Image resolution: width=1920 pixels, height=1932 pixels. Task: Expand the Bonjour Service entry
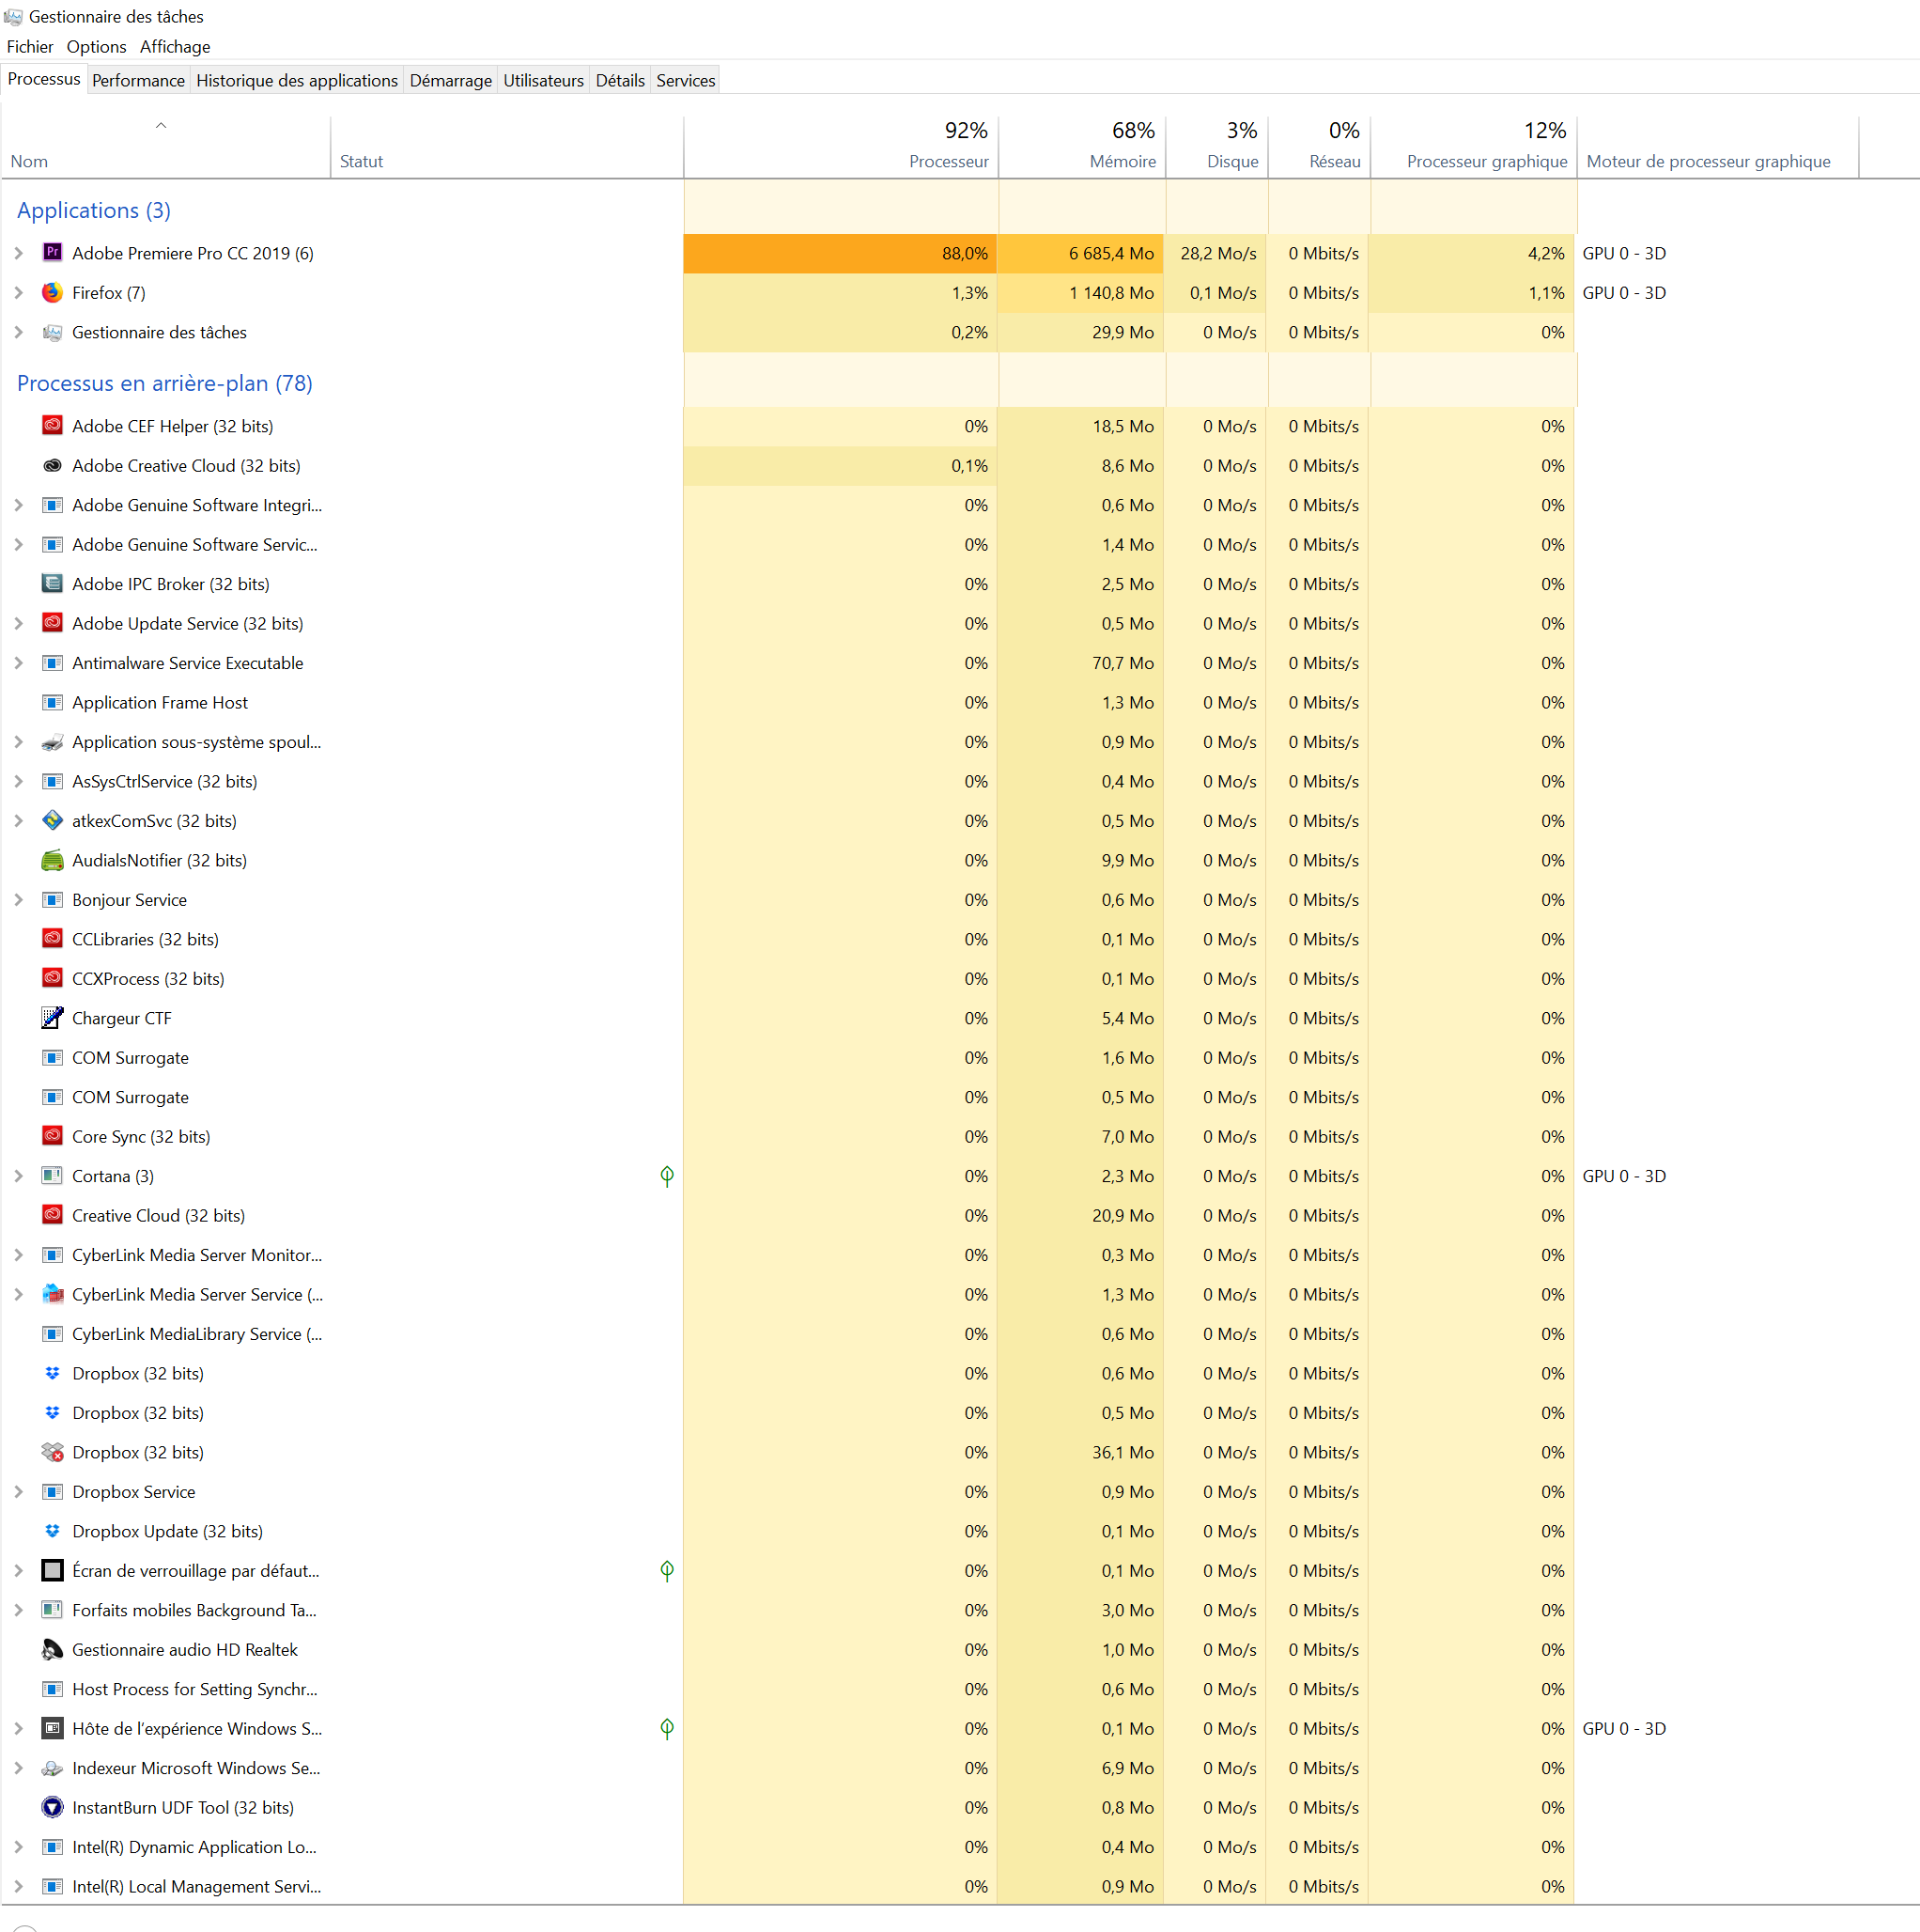(x=19, y=900)
